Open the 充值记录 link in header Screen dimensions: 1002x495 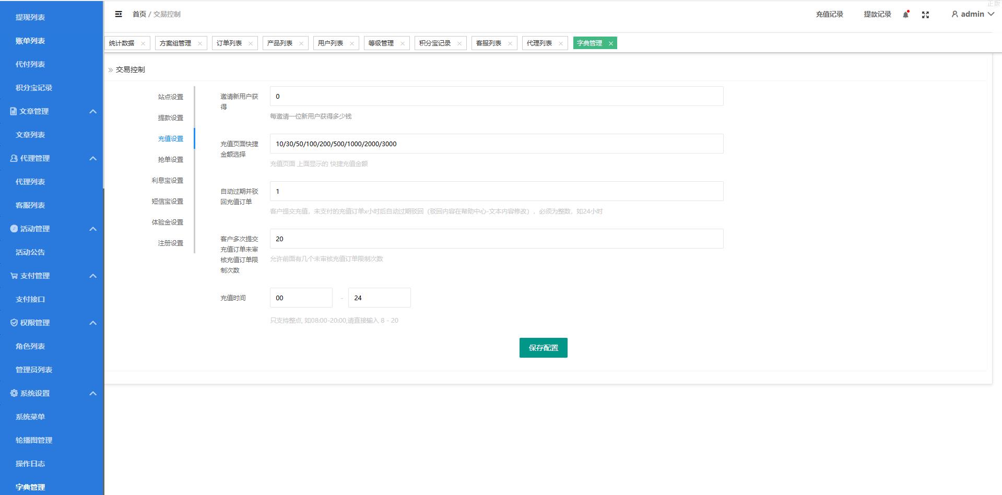click(x=829, y=14)
